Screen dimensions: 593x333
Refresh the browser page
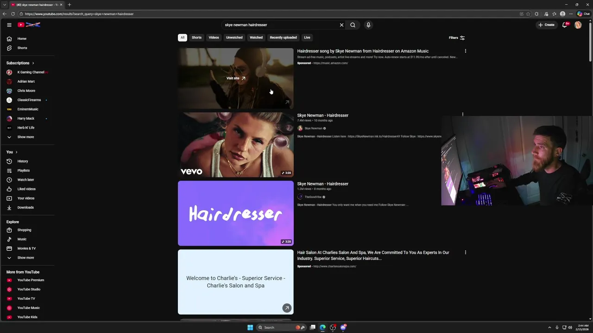pos(13,14)
